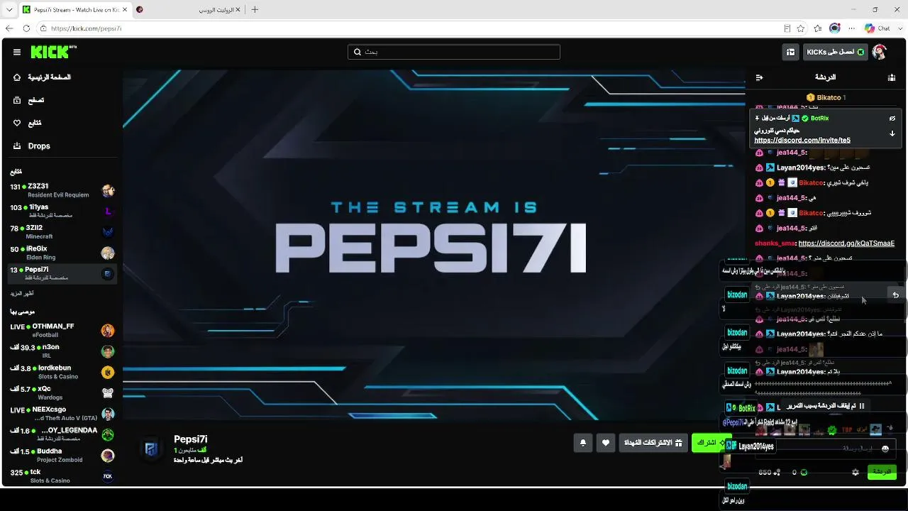
Task: Go to Kick home via the logo
Action: point(54,52)
